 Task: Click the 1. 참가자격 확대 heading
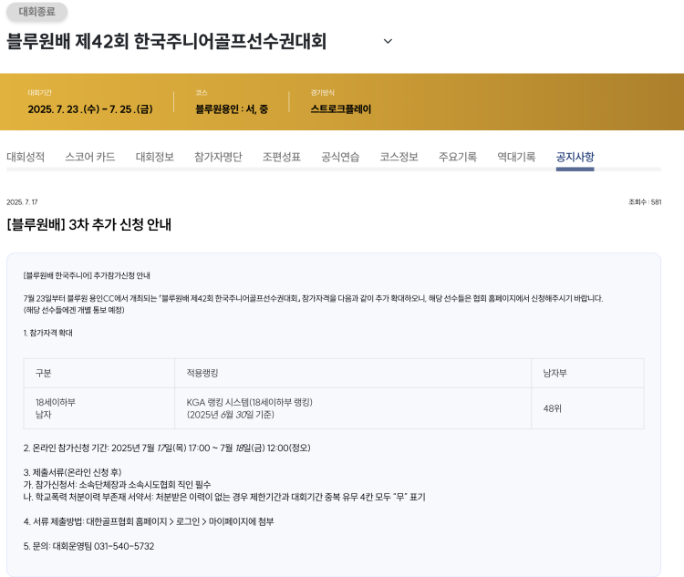[x=48, y=333]
